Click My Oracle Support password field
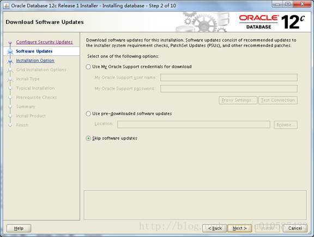314x237 pixels. point(229,89)
